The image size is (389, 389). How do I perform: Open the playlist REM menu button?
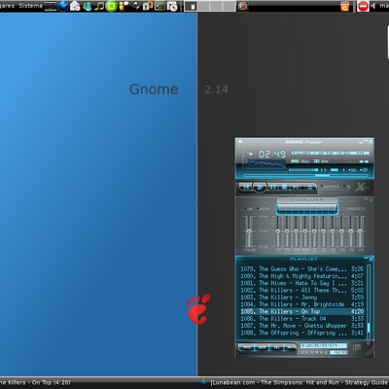262,347
